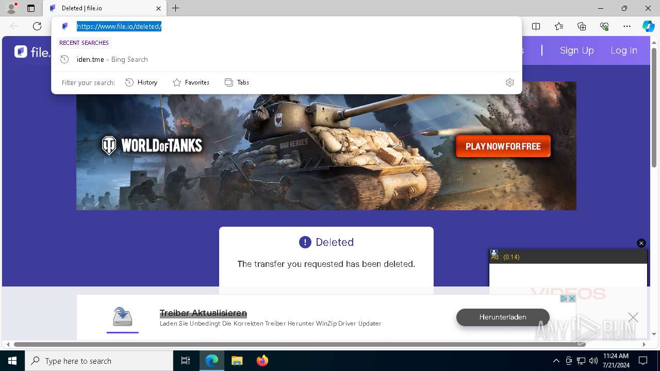Filter search by Favorites
The height and width of the screenshot is (371, 660).
[191, 82]
